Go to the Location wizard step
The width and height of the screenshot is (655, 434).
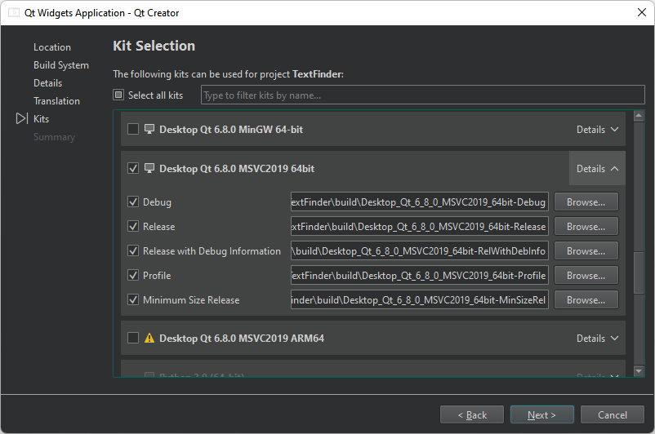[52, 47]
